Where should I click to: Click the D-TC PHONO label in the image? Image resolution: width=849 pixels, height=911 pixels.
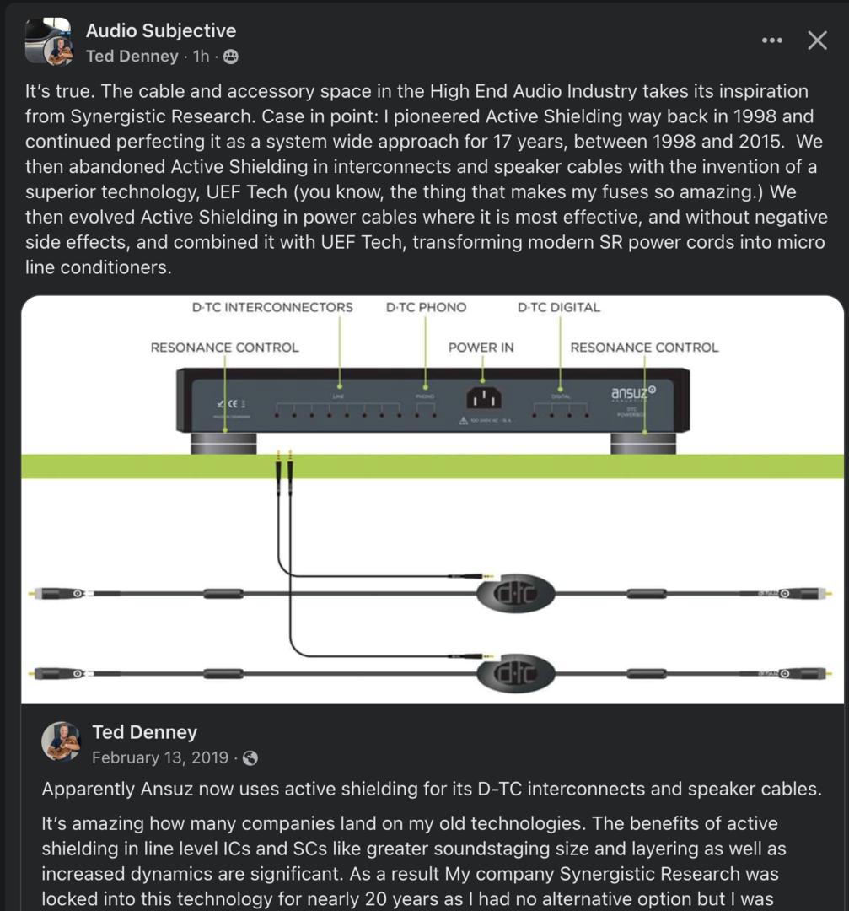[x=426, y=308]
